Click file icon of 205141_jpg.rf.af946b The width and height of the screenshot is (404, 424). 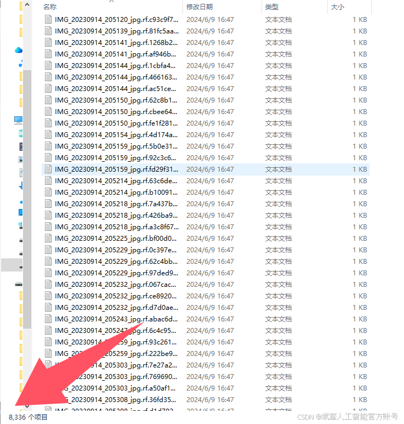coord(48,54)
